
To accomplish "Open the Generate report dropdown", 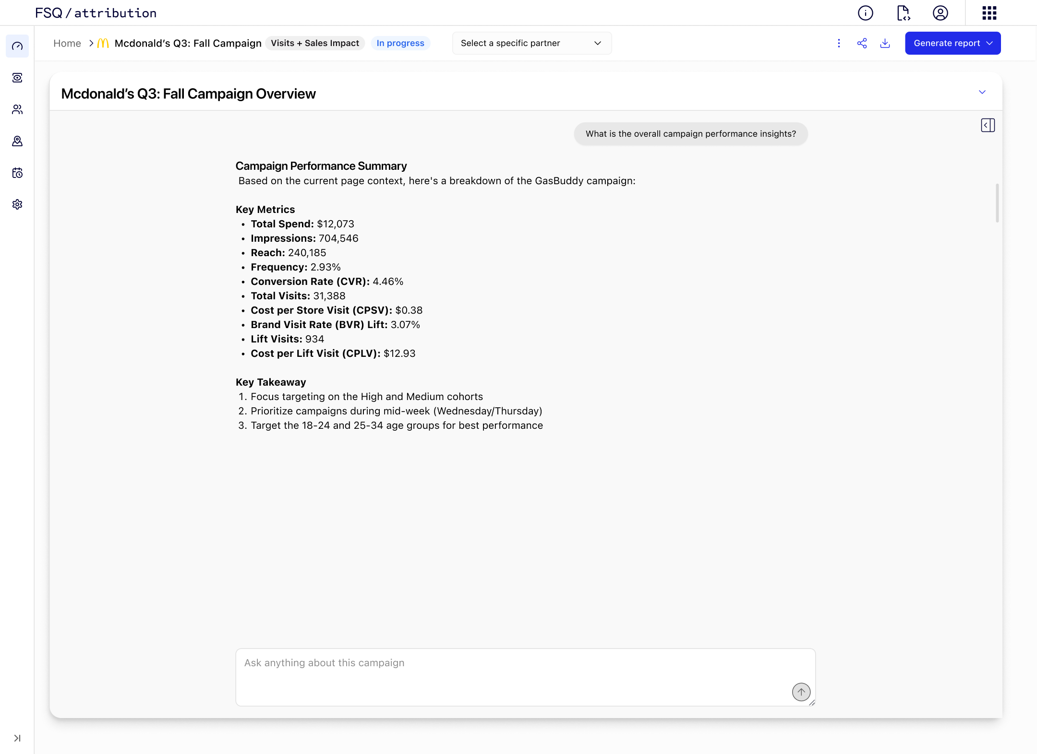I will click(x=953, y=43).
